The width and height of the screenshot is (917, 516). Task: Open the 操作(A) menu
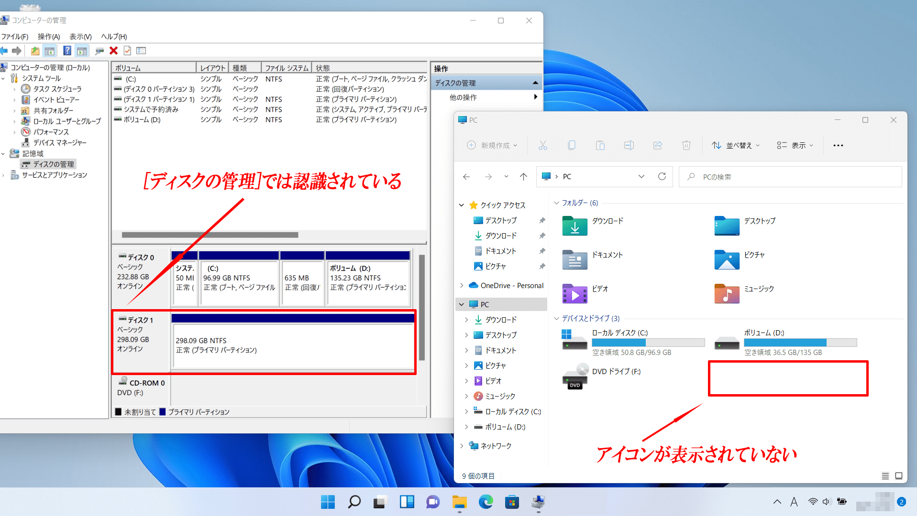[49, 37]
